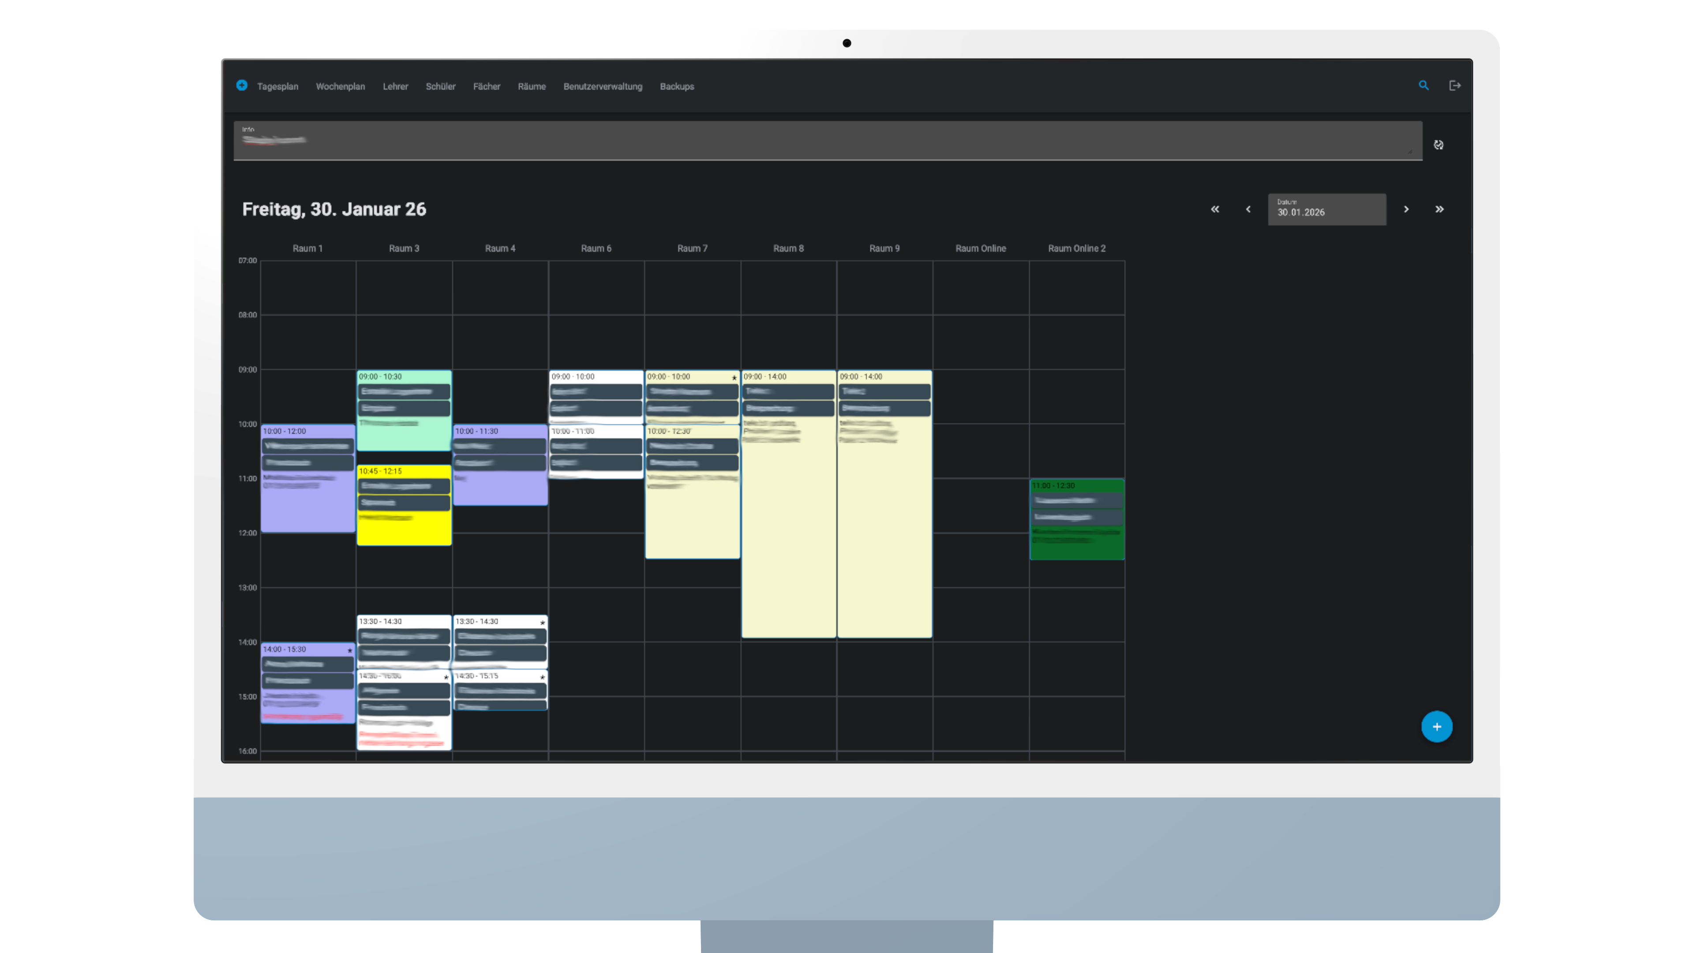Image resolution: width=1694 pixels, height=953 pixels.
Task: Click into the Info text field
Action: tap(827, 141)
